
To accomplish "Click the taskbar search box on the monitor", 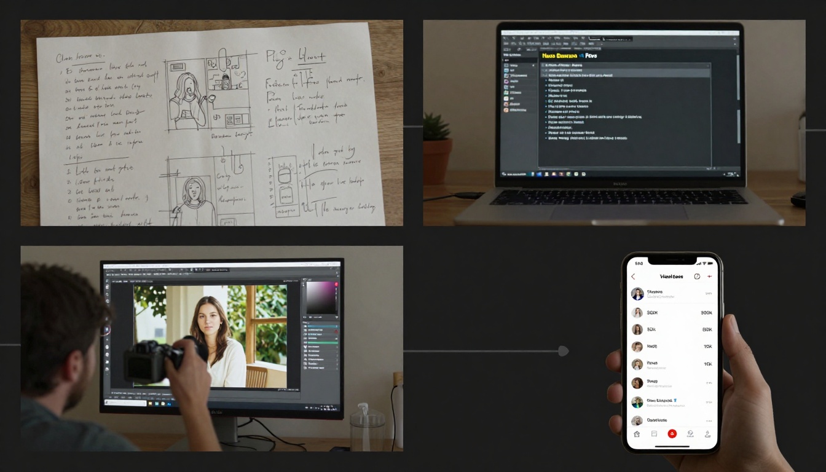I will (x=125, y=403).
